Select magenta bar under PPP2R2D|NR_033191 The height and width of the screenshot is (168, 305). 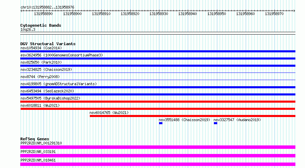[158, 156]
